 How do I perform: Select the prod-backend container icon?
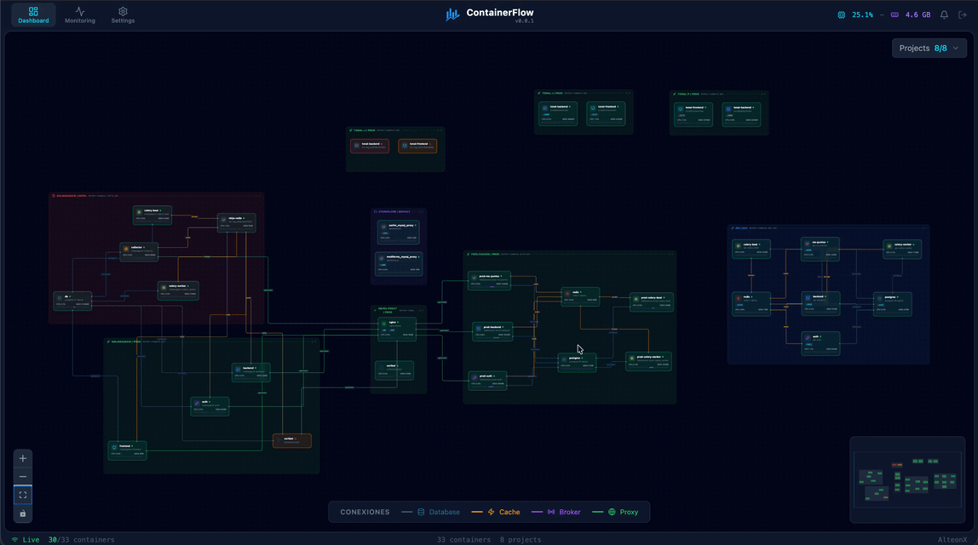point(479,328)
